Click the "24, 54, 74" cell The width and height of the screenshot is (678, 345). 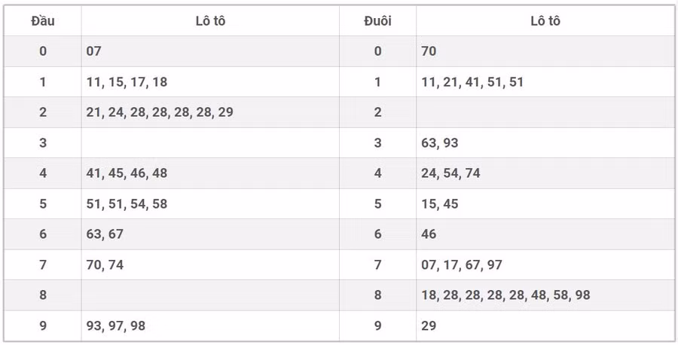point(450,173)
